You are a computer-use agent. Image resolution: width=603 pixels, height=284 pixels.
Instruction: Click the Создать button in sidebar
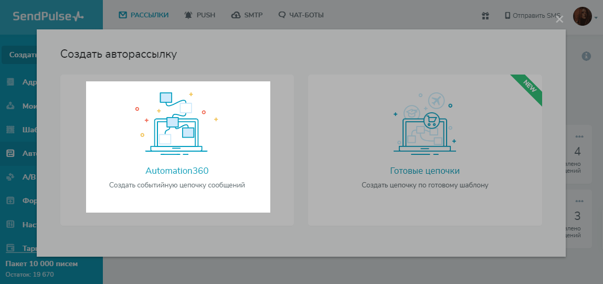click(x=20, y=55)
